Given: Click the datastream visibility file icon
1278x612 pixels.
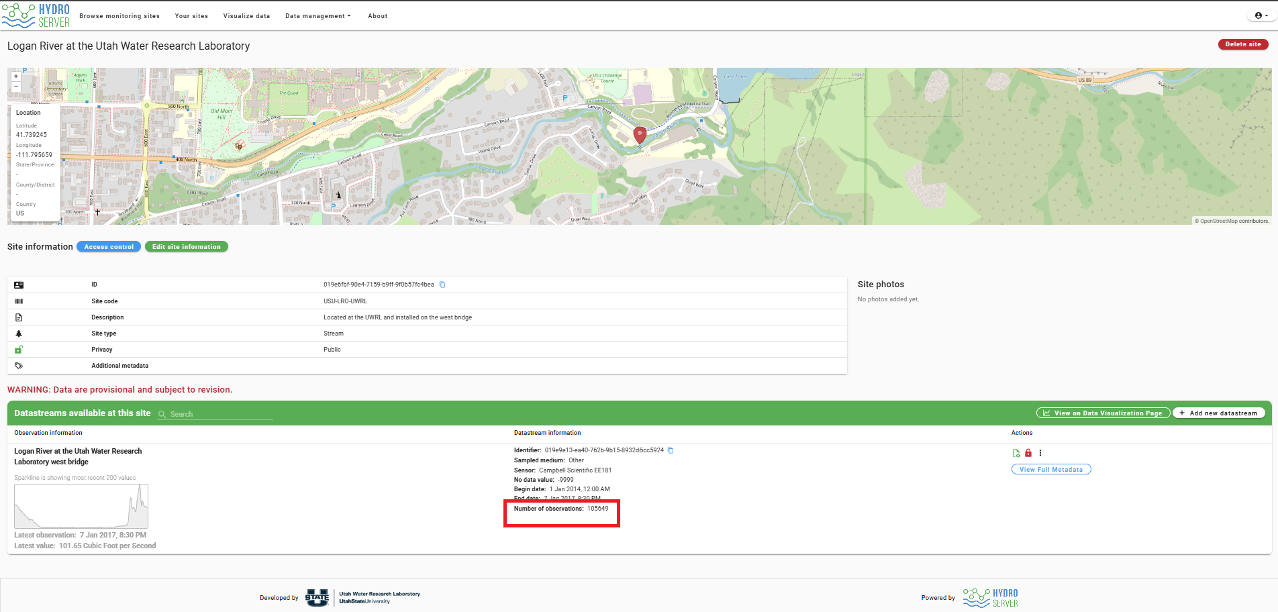Looking at the screenshot, I should 1016,453.
